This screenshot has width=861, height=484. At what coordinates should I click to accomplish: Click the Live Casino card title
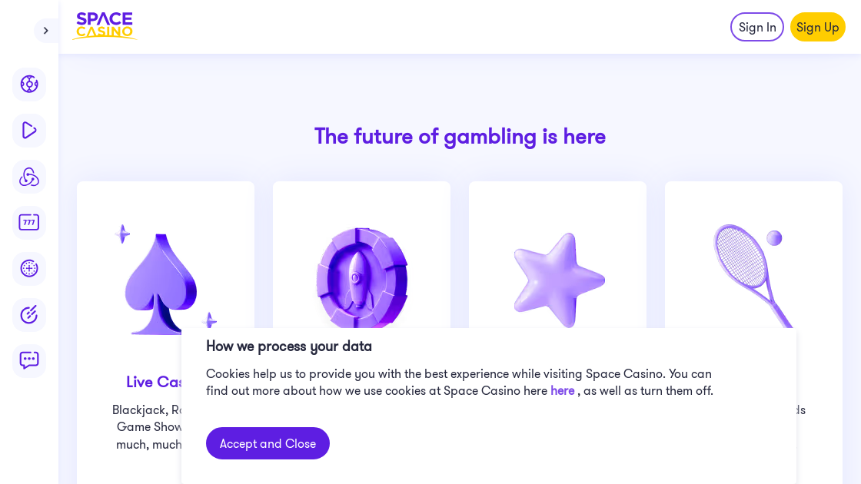(154, 382)
